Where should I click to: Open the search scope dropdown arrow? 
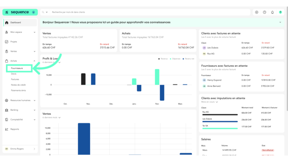[47, 12]
